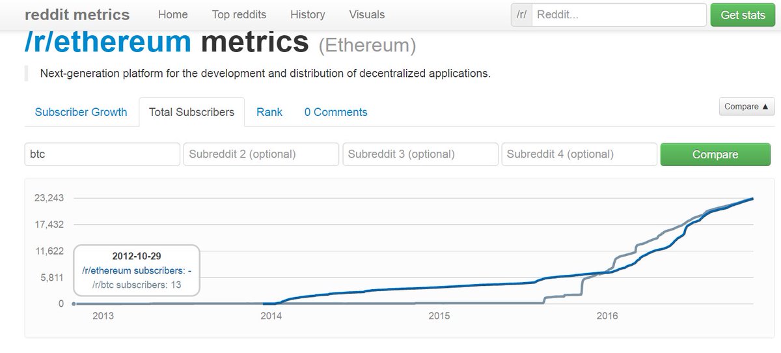Screen dimensions: 781x353
Task: Edit the first subreddit field containing btc
Action: (102, 154)
